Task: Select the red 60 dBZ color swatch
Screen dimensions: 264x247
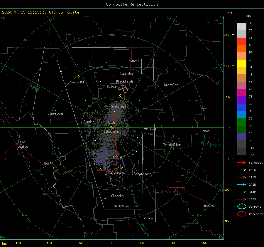Action: click(242, 41)
